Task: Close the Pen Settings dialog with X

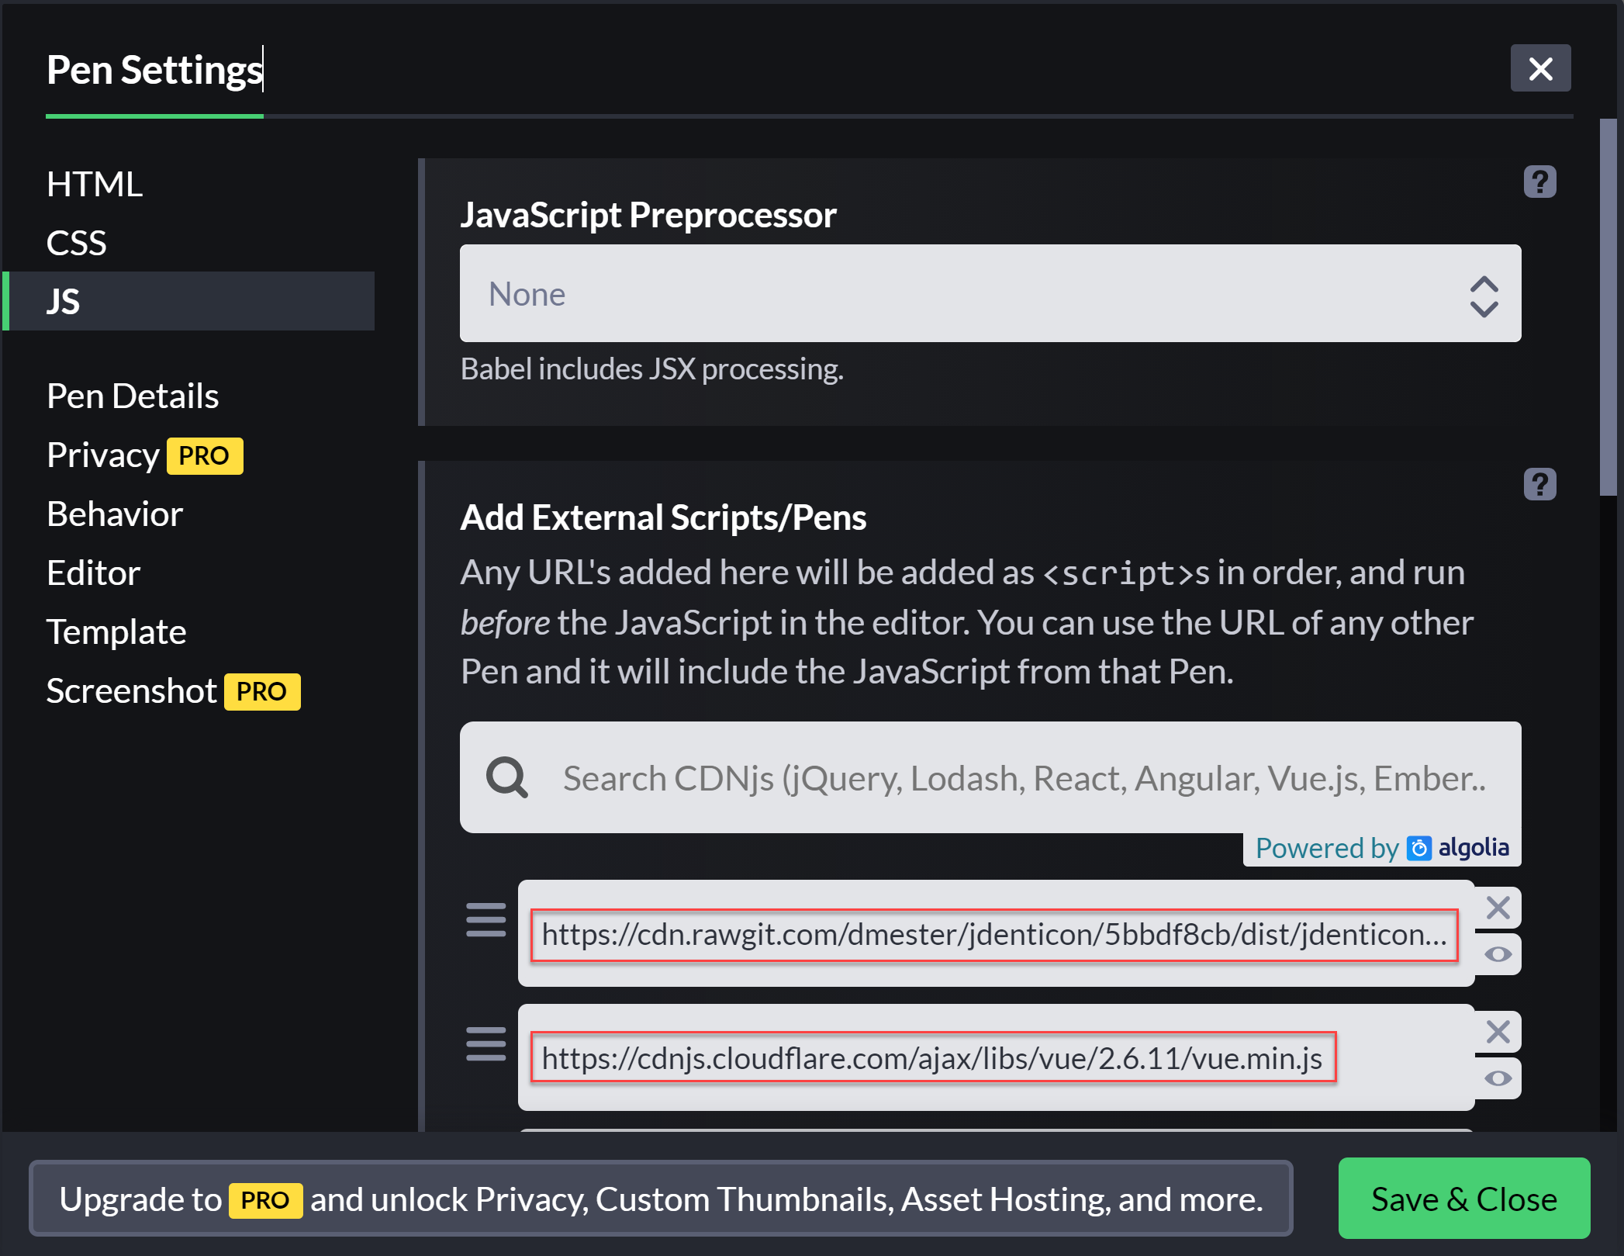Action: click(1540, 69)
